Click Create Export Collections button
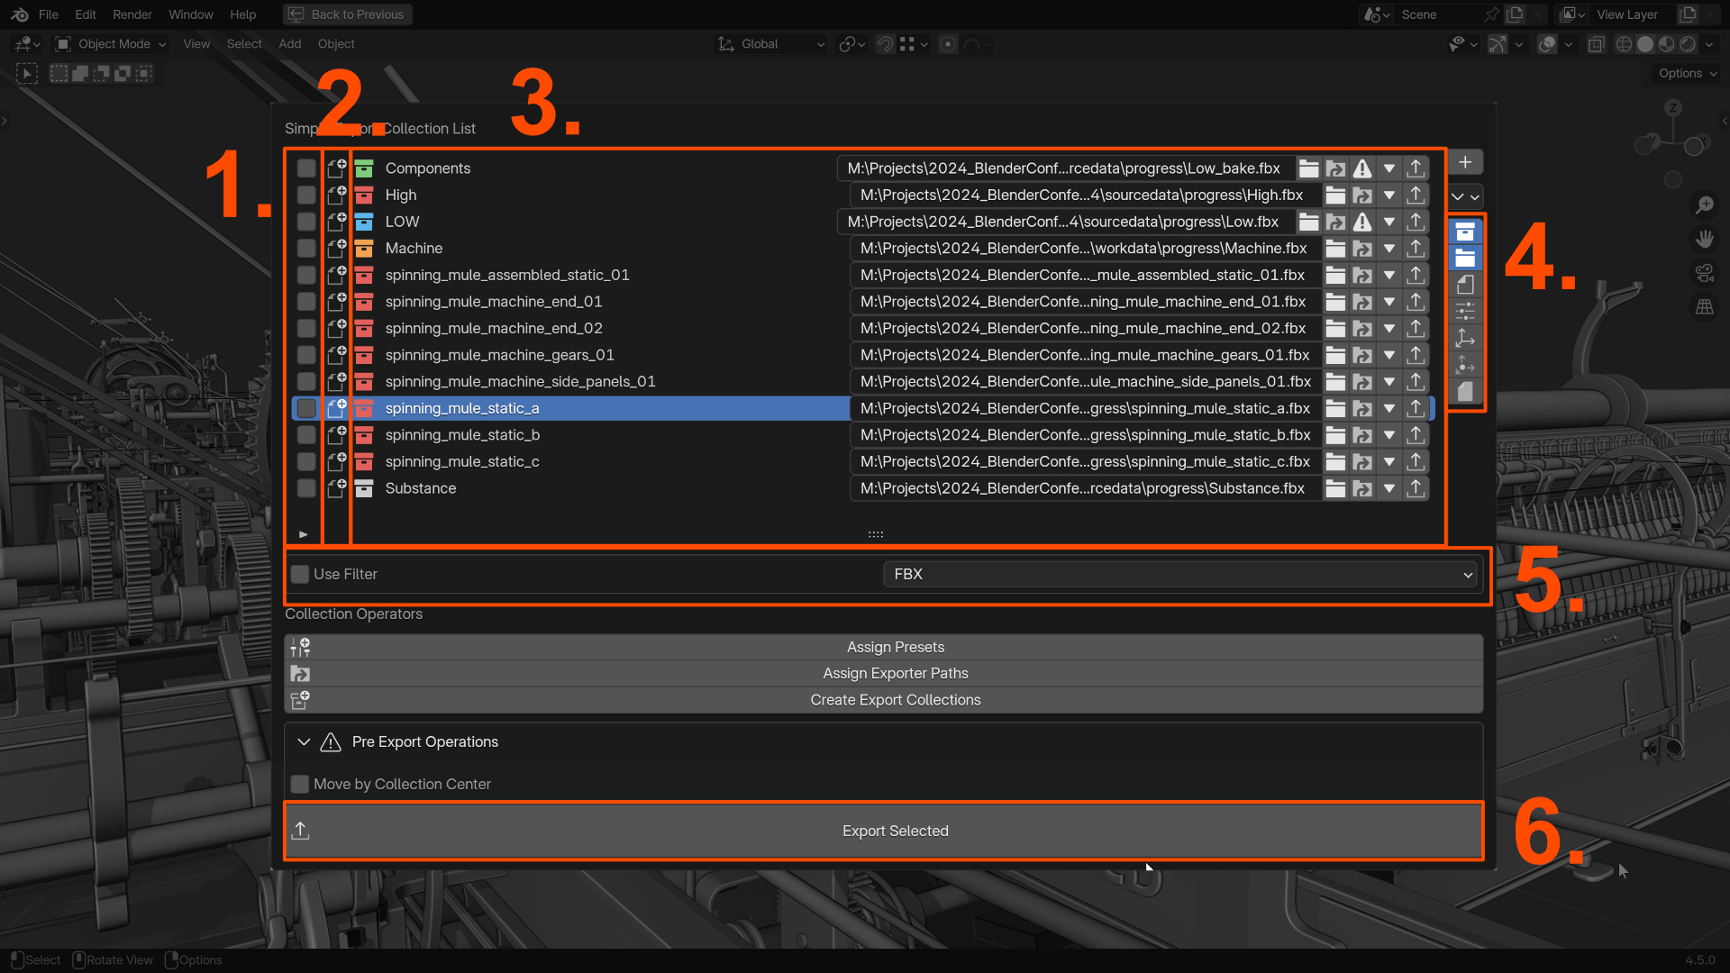The image size is (1730, 973). [x=884, y=700]
